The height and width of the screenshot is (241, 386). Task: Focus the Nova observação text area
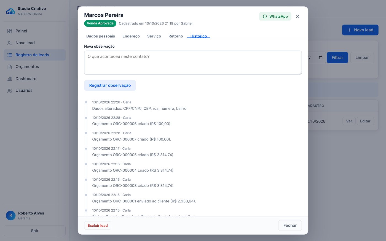point(193,63)
